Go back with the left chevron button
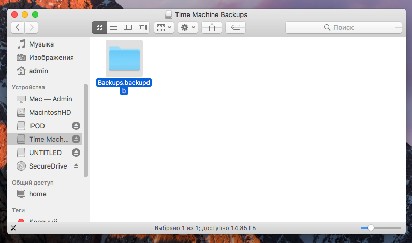This screenshot has width=412, height=243. [18, 27]
